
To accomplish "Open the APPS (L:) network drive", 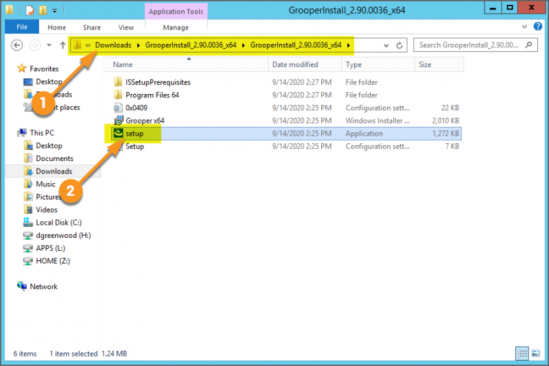I will click(50, 248).
